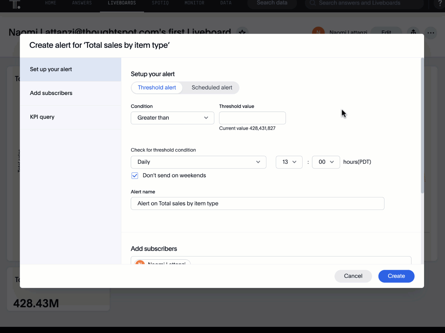This screenshot has width=445, height=333.
Task: Click the Threshold value input field
Action: (x=252, y=118)
